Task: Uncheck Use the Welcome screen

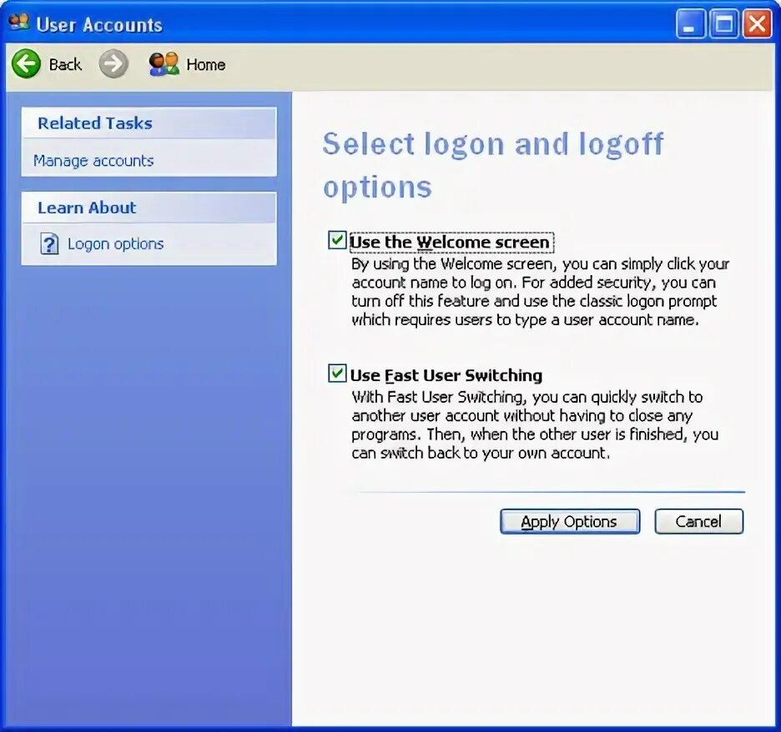Action: click(337, 240)
